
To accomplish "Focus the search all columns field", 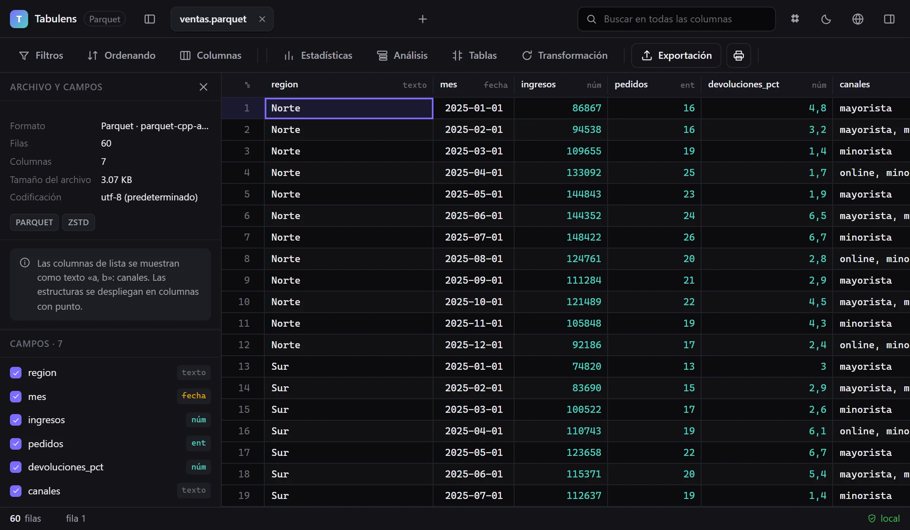I will 677,19.
